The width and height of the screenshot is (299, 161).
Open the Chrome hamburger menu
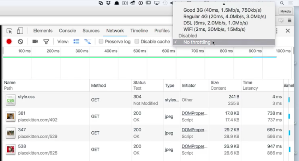290,20
